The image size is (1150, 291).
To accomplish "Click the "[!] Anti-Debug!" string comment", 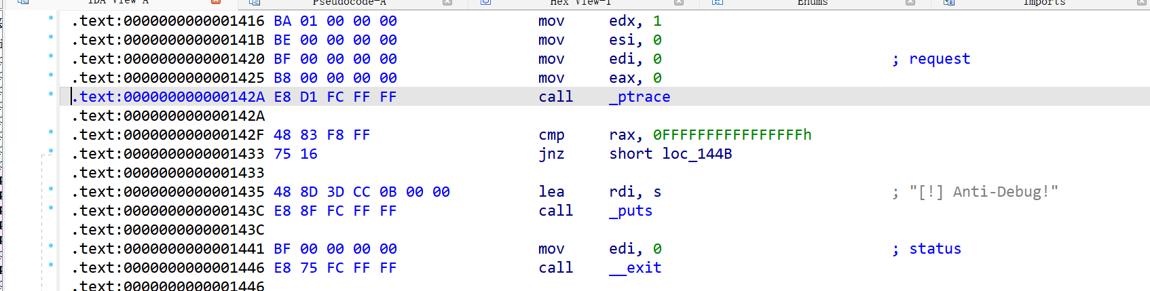I will coord(983,192).
